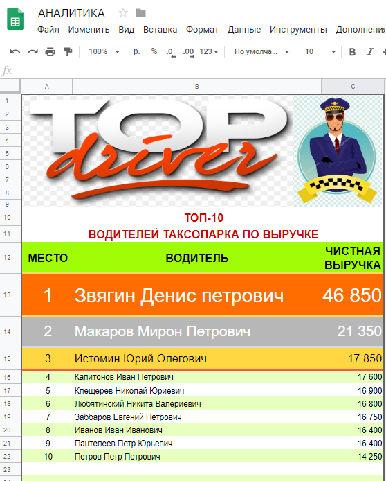Click into the formula bar
The width and height of the screenshot is (386, 481).
[x=199, y=71]
